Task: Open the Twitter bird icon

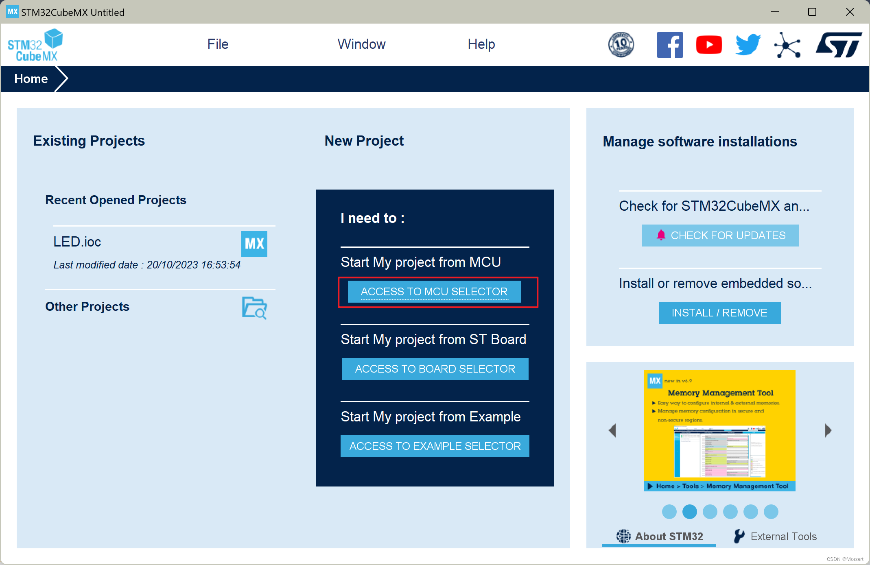Action: tap(748, 45)
